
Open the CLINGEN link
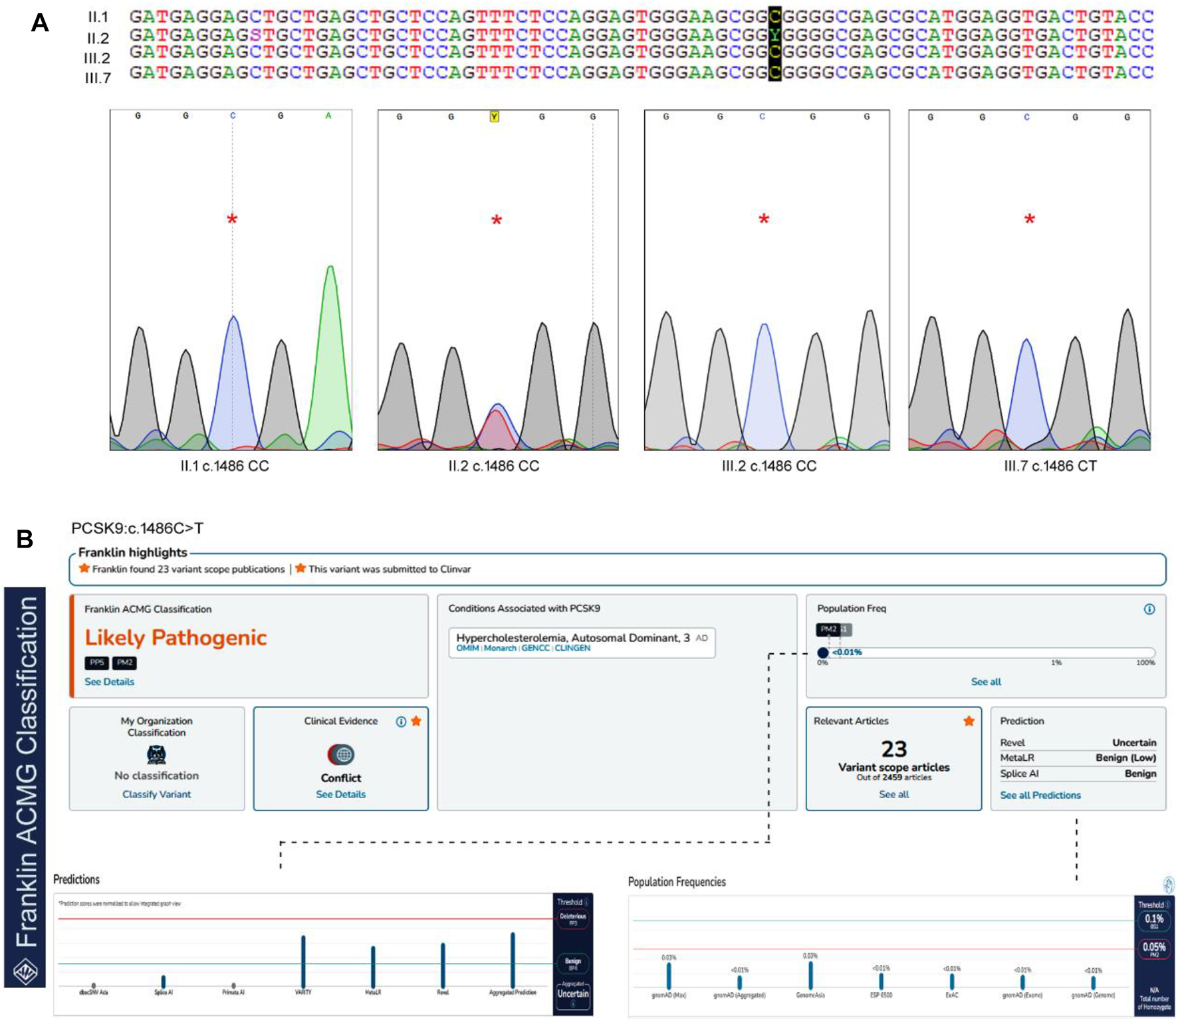pos(572,648)
